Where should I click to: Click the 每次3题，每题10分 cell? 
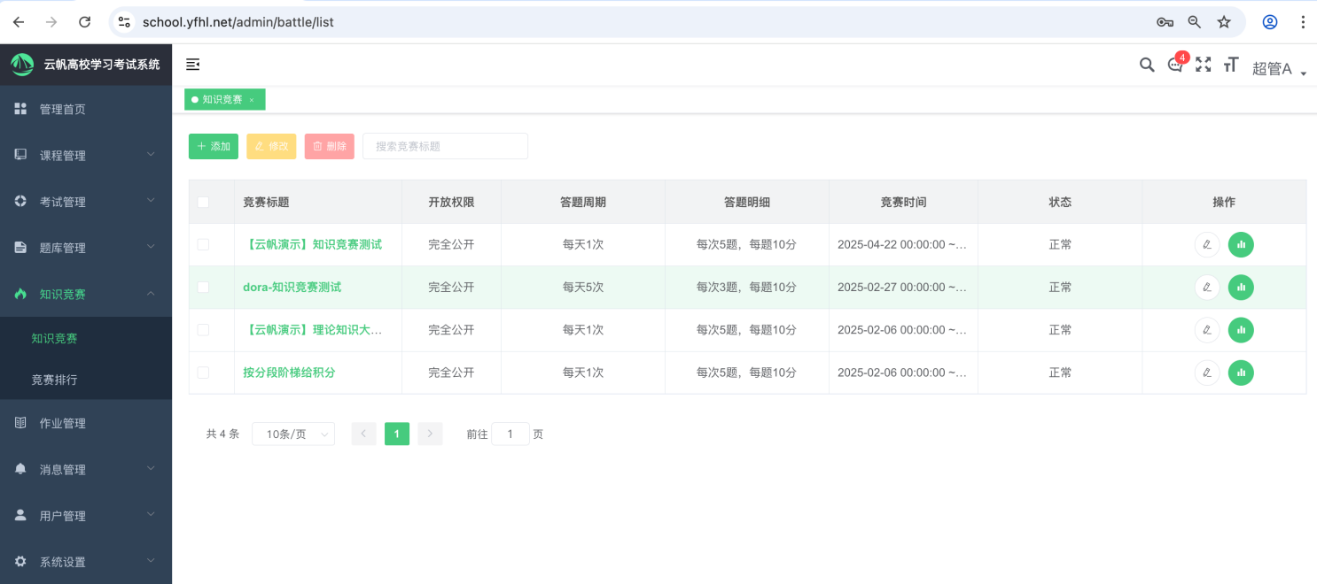pyautogui.click(x=746, y=287)
